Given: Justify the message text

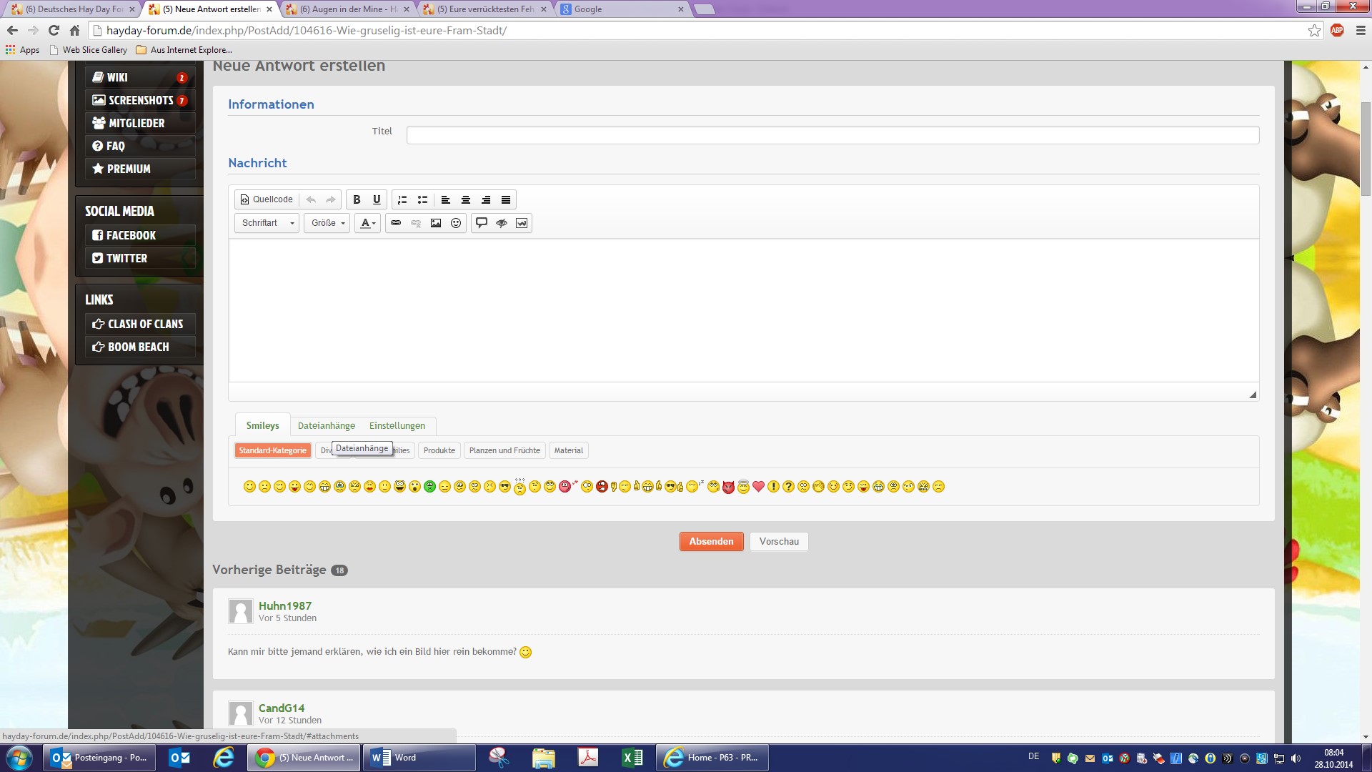Looking at the screenshot, I should click(x=506, y=199).
